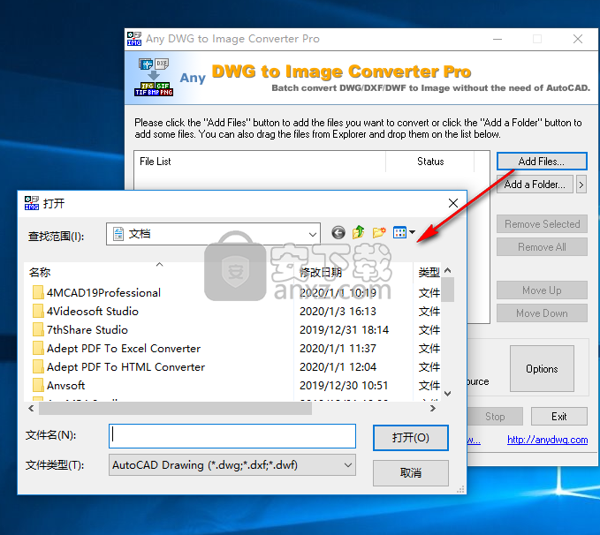The image size is (600, 535).
Task: Click the Move Up button
Action: pyautogui.click(x=543, y=290)
